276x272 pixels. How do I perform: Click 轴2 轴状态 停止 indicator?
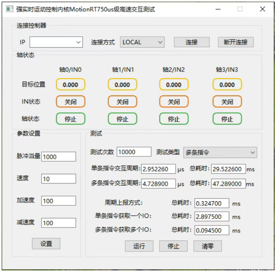(x=174, y=119)
